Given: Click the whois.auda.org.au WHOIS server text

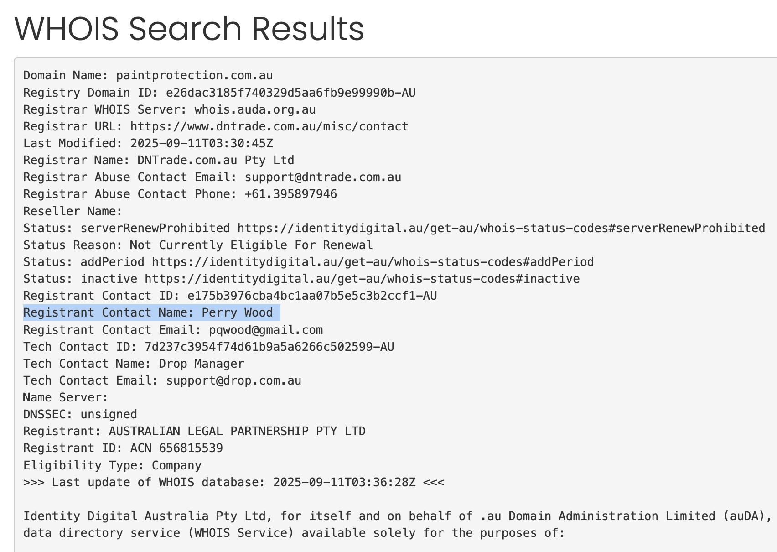Looking at the screenshot, I should (x=255, y=110).
